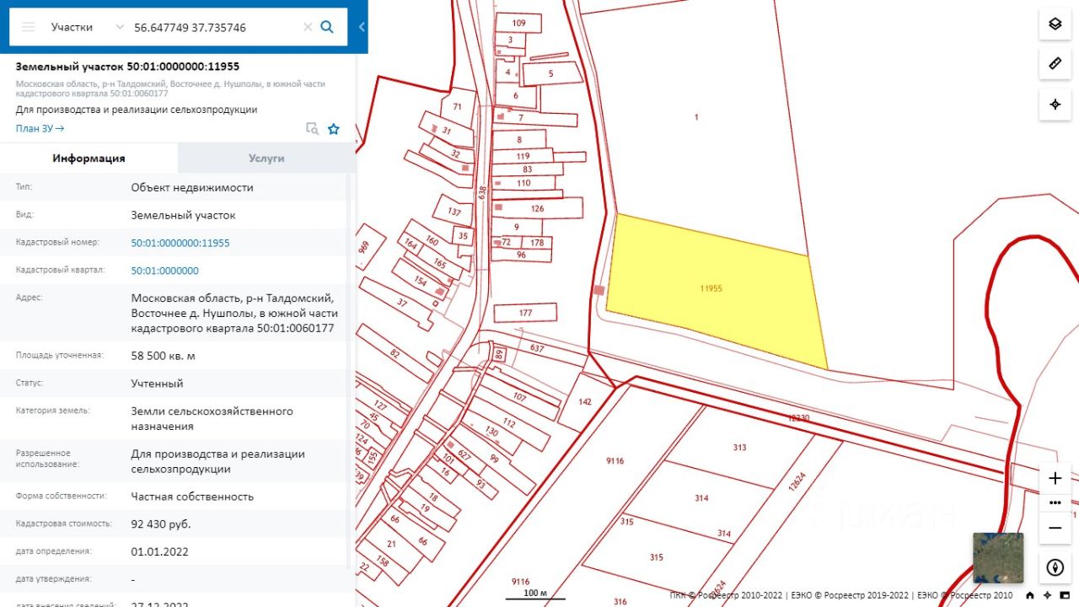Open the План ЗУ link
The height and width of the screenshot is (607, 1079).
point(40,128)
